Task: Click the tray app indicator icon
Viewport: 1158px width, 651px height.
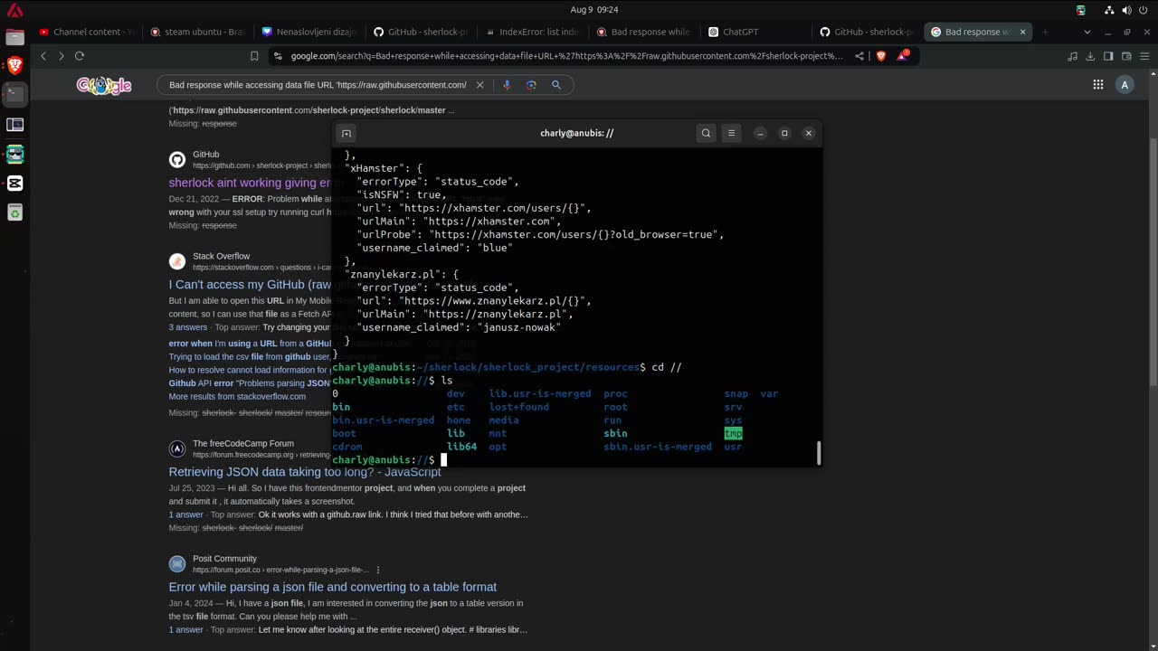Action: click(x=1081, y=10)
